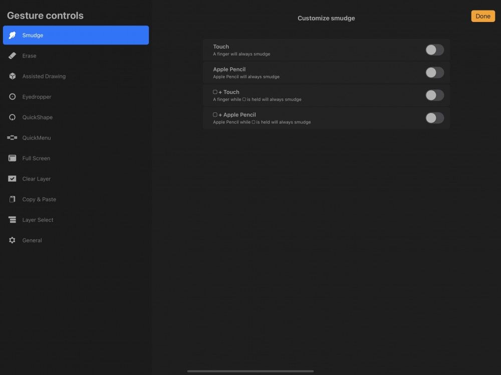
Task: Open the Smudge gesture settings
Action: point(76,35)
